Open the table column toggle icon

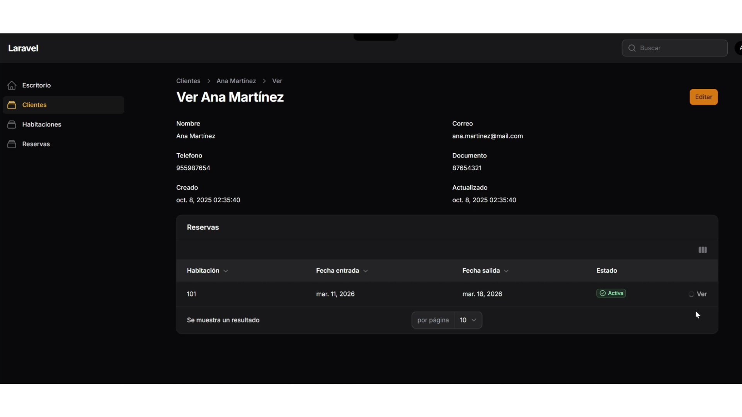(703, 250)
